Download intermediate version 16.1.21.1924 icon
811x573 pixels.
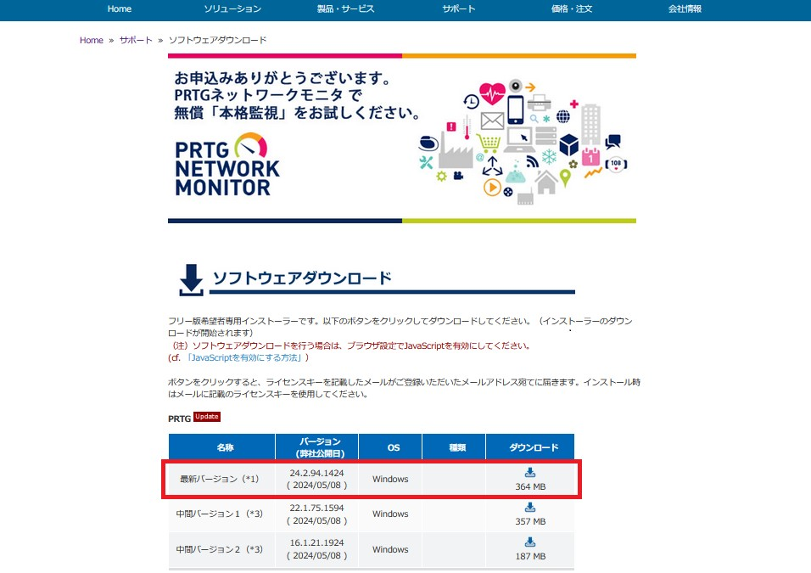(530, 542)
